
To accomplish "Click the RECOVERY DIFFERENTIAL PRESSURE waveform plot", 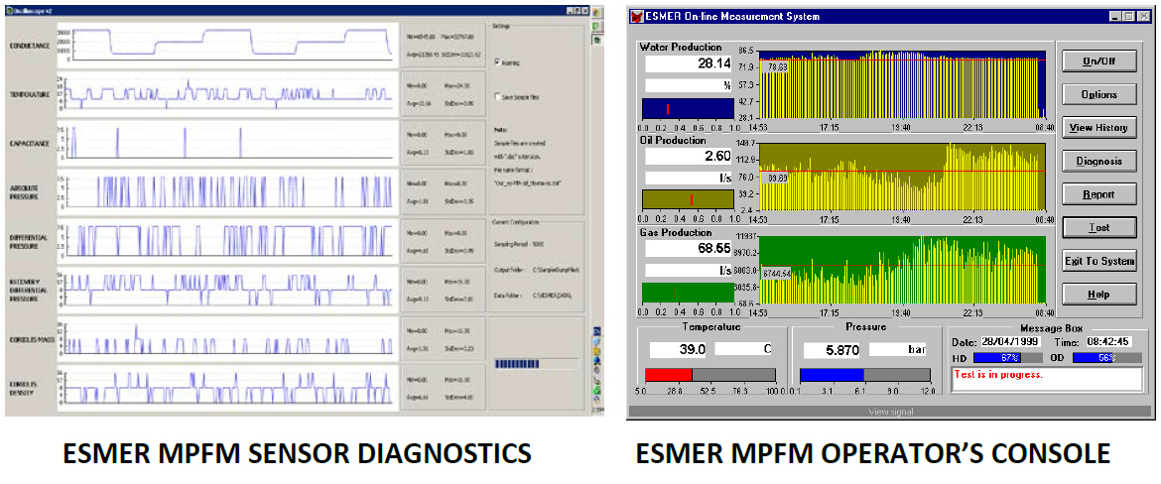I will [x=228, y=288].
